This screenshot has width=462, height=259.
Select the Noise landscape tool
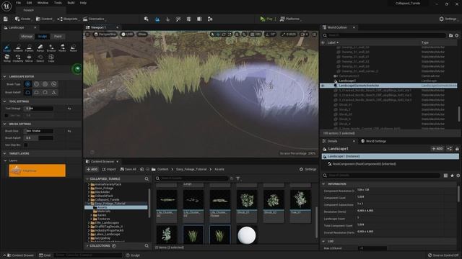pos(74,48)
